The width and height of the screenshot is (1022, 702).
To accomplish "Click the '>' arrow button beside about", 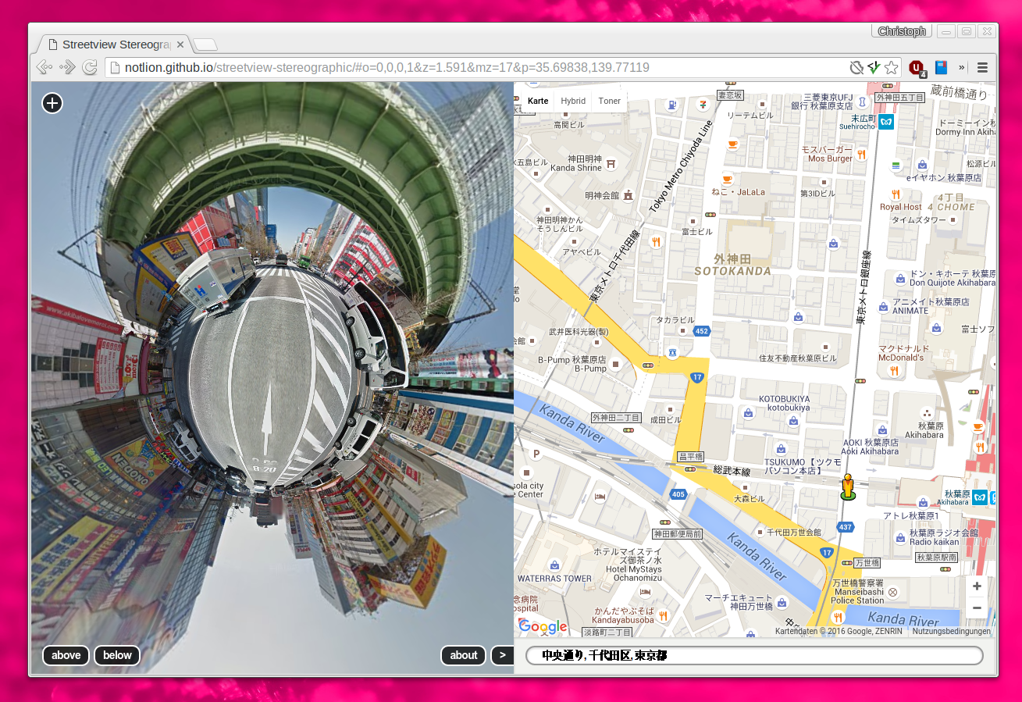I will coord(502,655).
